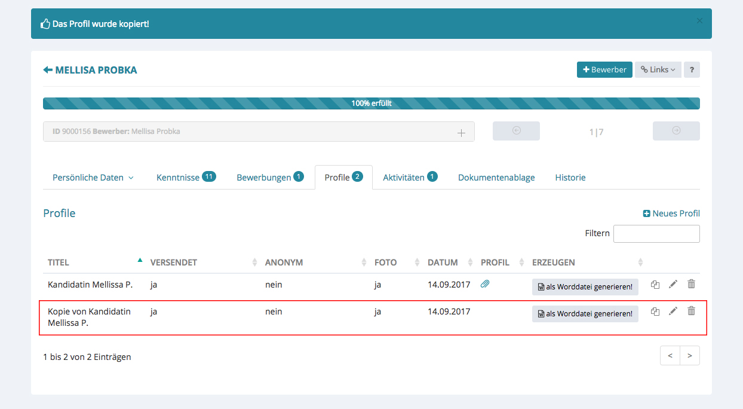Dismiss the 'Das Profil wurde kopiert' notification
This screenshot has height=409, width=743.
coord(699,21)
